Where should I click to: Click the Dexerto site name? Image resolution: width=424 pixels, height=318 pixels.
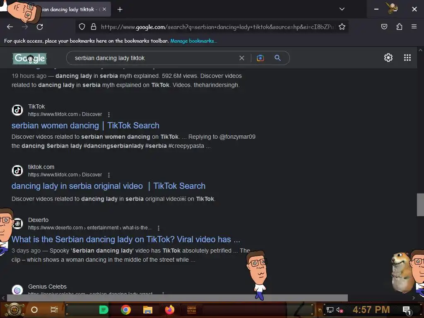click(39, 220)
